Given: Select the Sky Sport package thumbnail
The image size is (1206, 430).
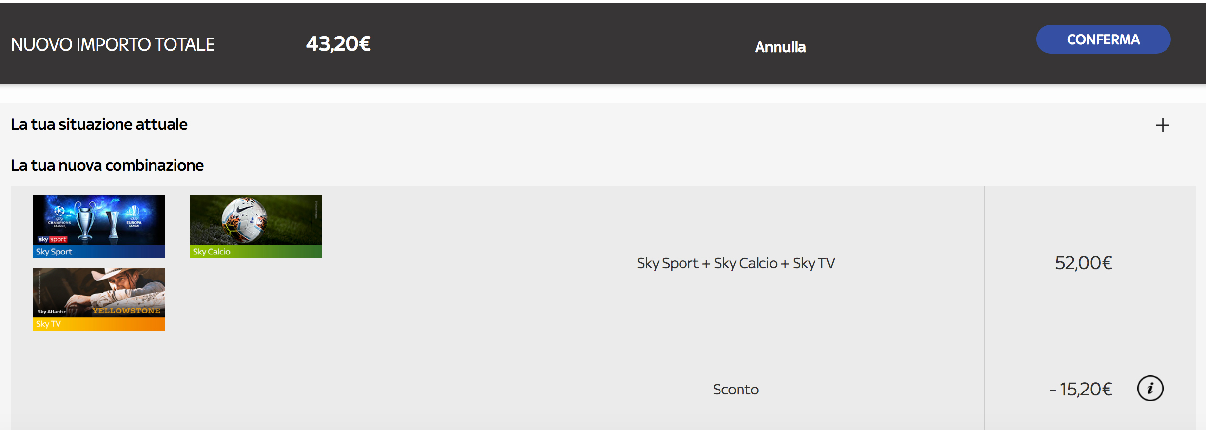Looking at the screenshot, I should pyautogui.click(x=99, y=219).
